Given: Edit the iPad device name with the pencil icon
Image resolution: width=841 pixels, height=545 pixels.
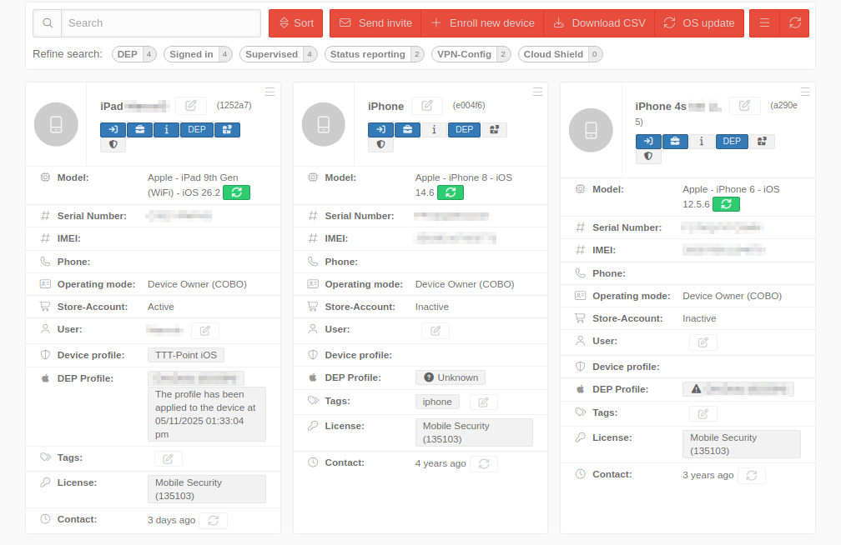Looking at the screenshot, I should 191,106.
